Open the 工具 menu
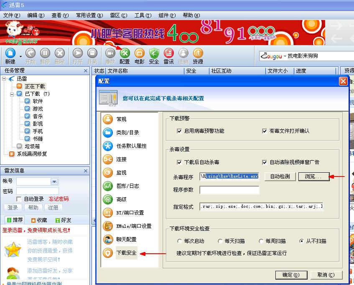 click(x=143, y=15)
